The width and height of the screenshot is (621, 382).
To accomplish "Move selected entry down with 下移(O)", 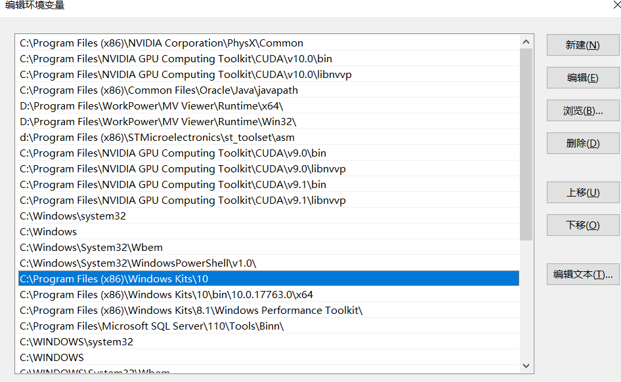I will point(582,224).
